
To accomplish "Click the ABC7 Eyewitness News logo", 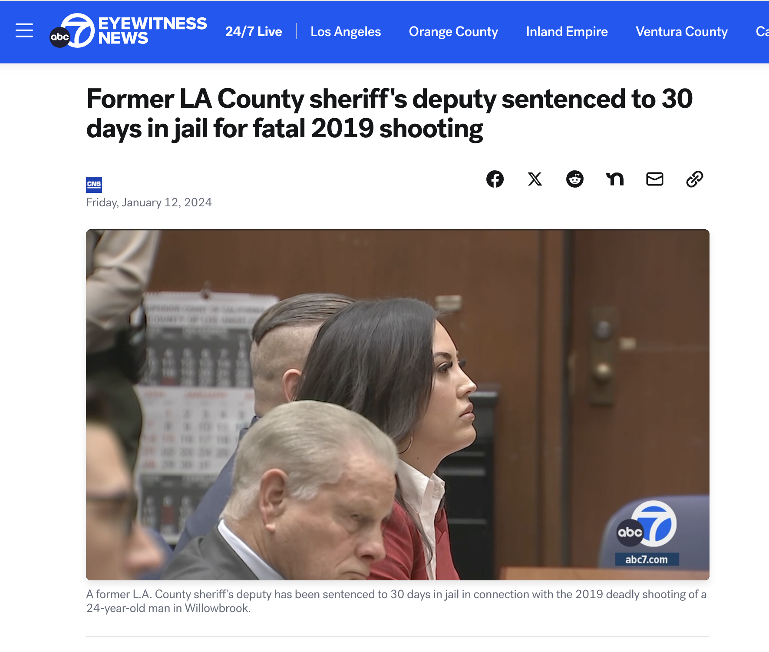I will [x=128, y=30].
